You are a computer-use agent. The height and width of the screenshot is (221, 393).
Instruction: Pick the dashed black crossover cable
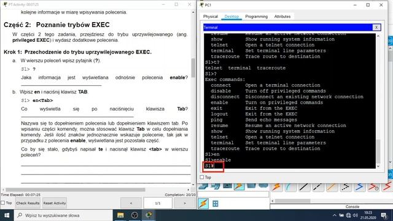tap(318, 187)
